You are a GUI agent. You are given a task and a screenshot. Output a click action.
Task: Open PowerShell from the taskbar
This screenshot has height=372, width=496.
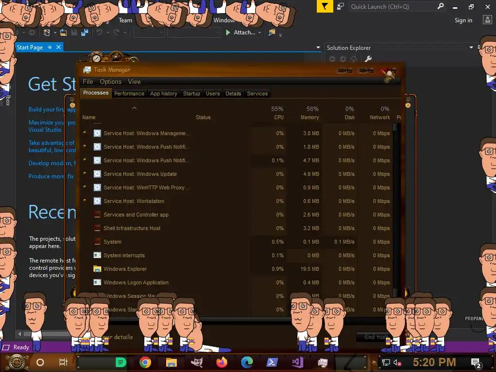tap(272, 362)
